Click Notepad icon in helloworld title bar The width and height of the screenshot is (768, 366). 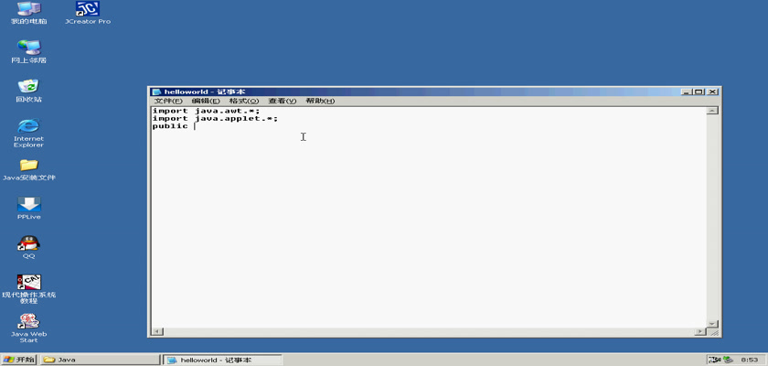click(x=156, y=91)
